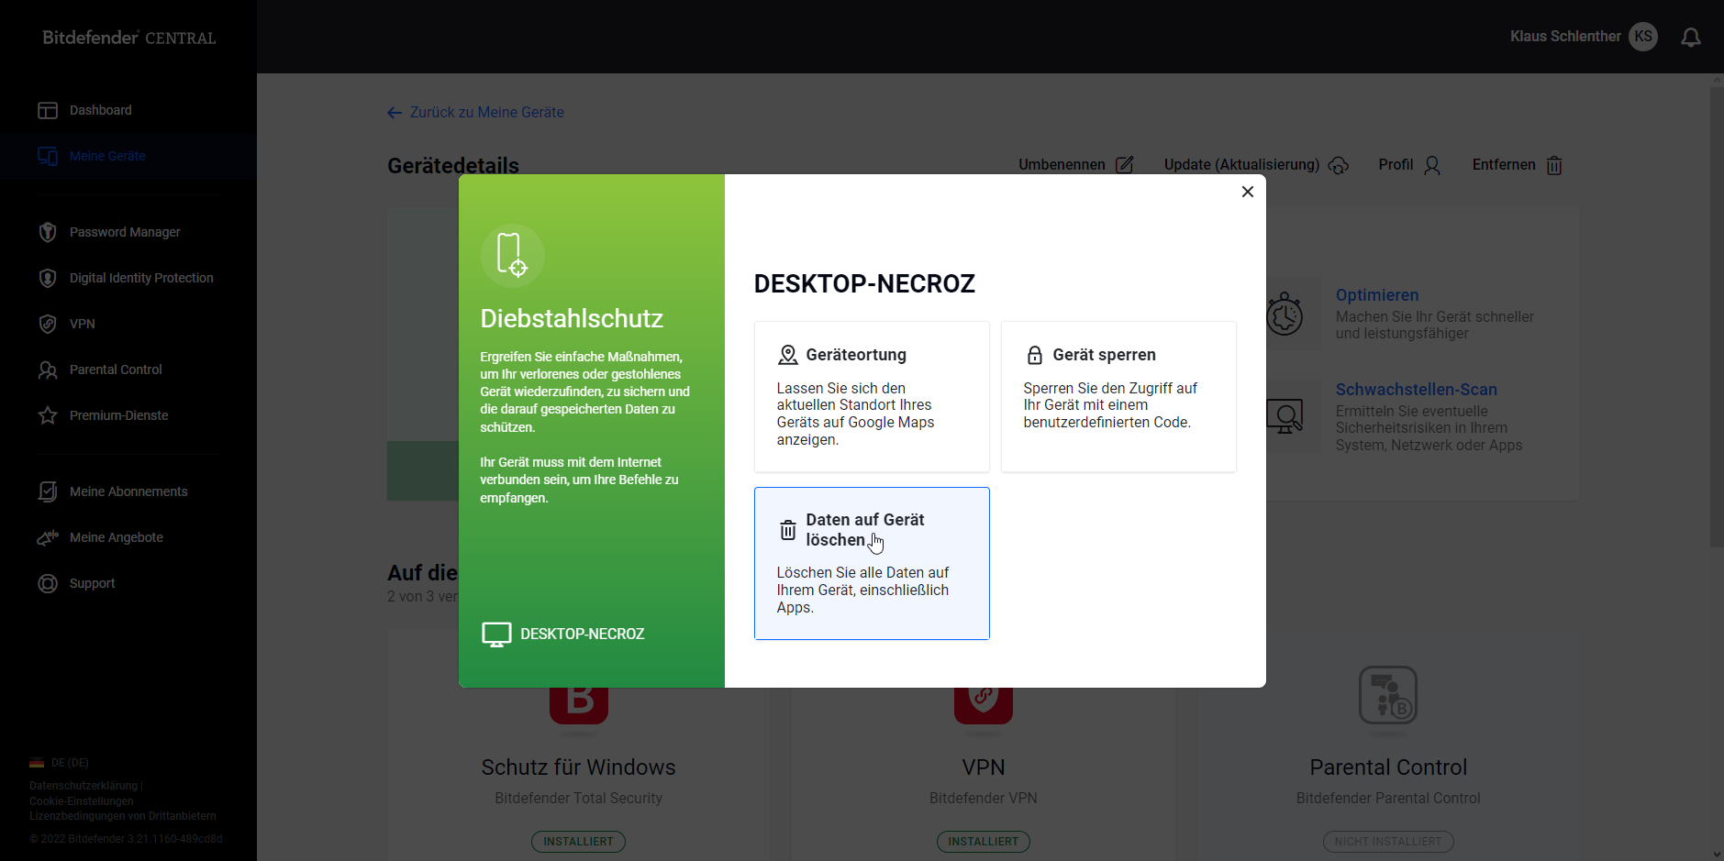The height and width of the screenshot is (861, 1724).
Task: Click the notification bell icon
Action: (1690, 38)
